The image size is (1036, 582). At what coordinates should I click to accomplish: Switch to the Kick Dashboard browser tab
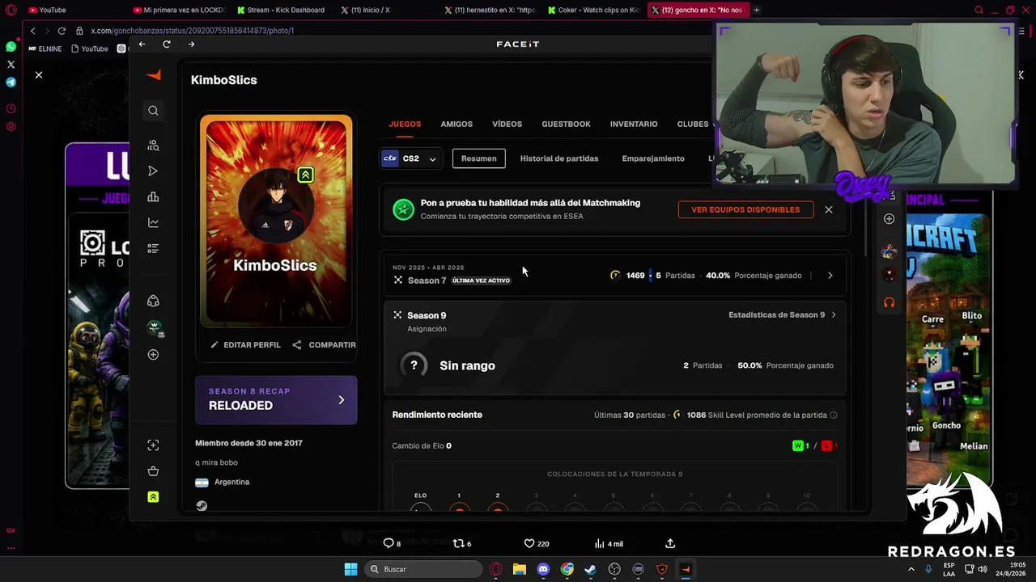pos(282,11)
